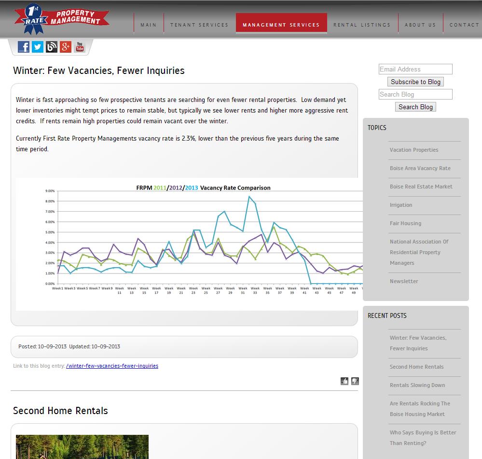Open the Facebook social icon
This screenshot has width=482, height=459.
(x=24, y=47)
